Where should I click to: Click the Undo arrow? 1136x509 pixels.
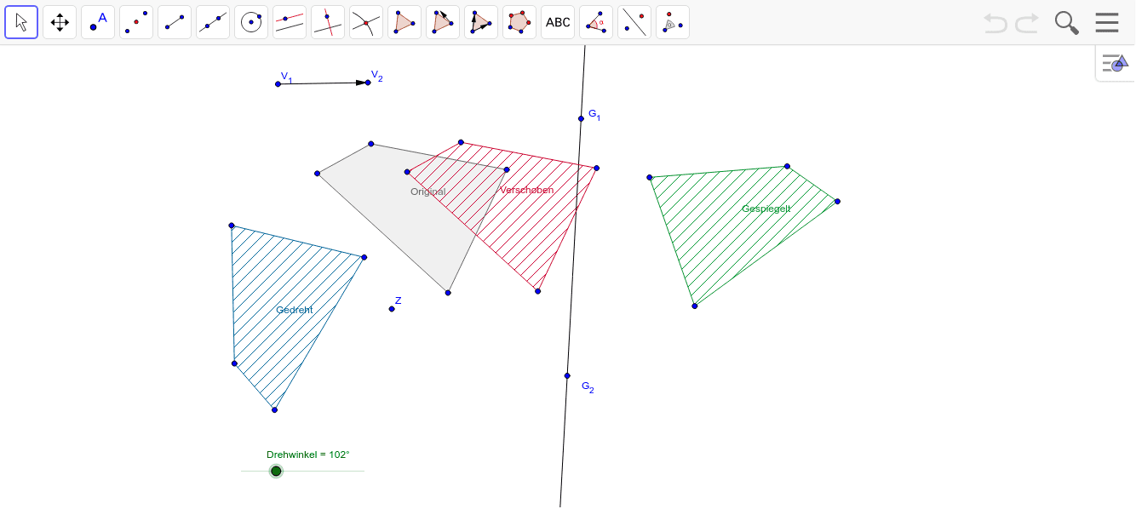click(995, 23)
